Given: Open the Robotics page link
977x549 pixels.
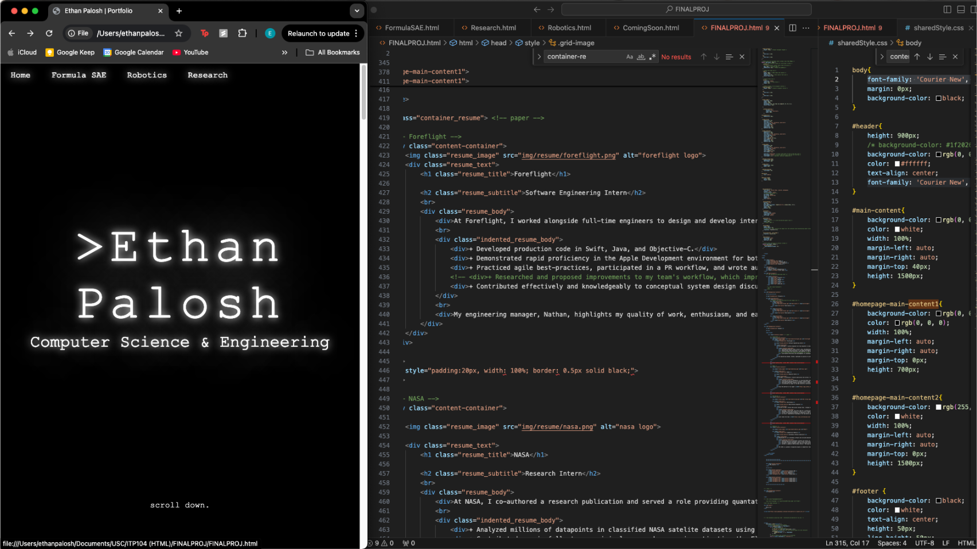Looking at the screenshot, I should (147, 75).
